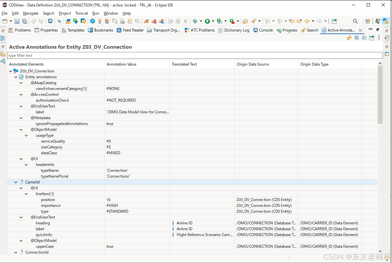The width and height of the screenshot is (392, 263).
Task: Expand all annotation tree nodes
Action: click(357, 38)
